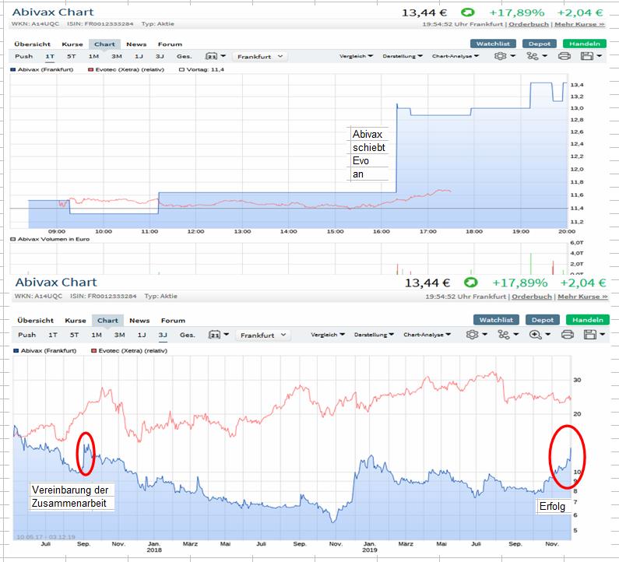
Task: Select the 5T time range in the upper chart
Action: tap(72, 56)
